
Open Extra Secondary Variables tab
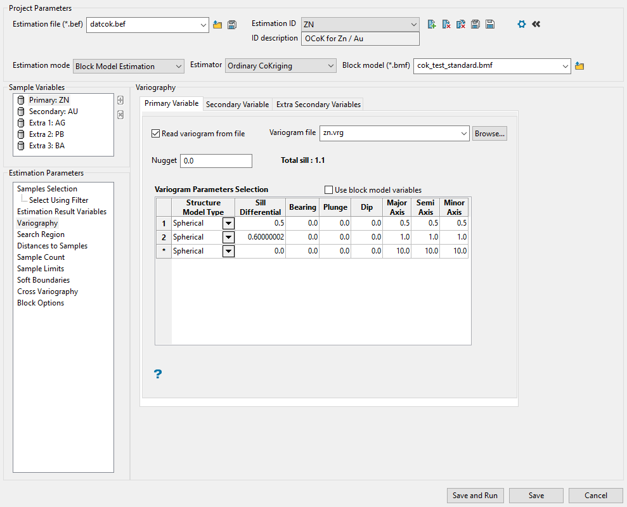pyautogui.click(x=318, y=105)
